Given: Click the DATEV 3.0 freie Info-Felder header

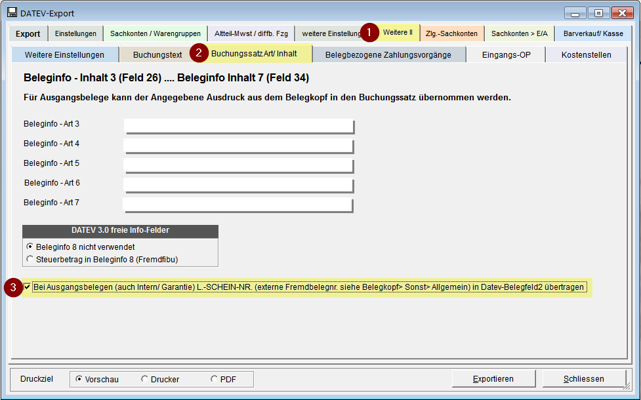Looking at the screenshot, I should [120, 230].
